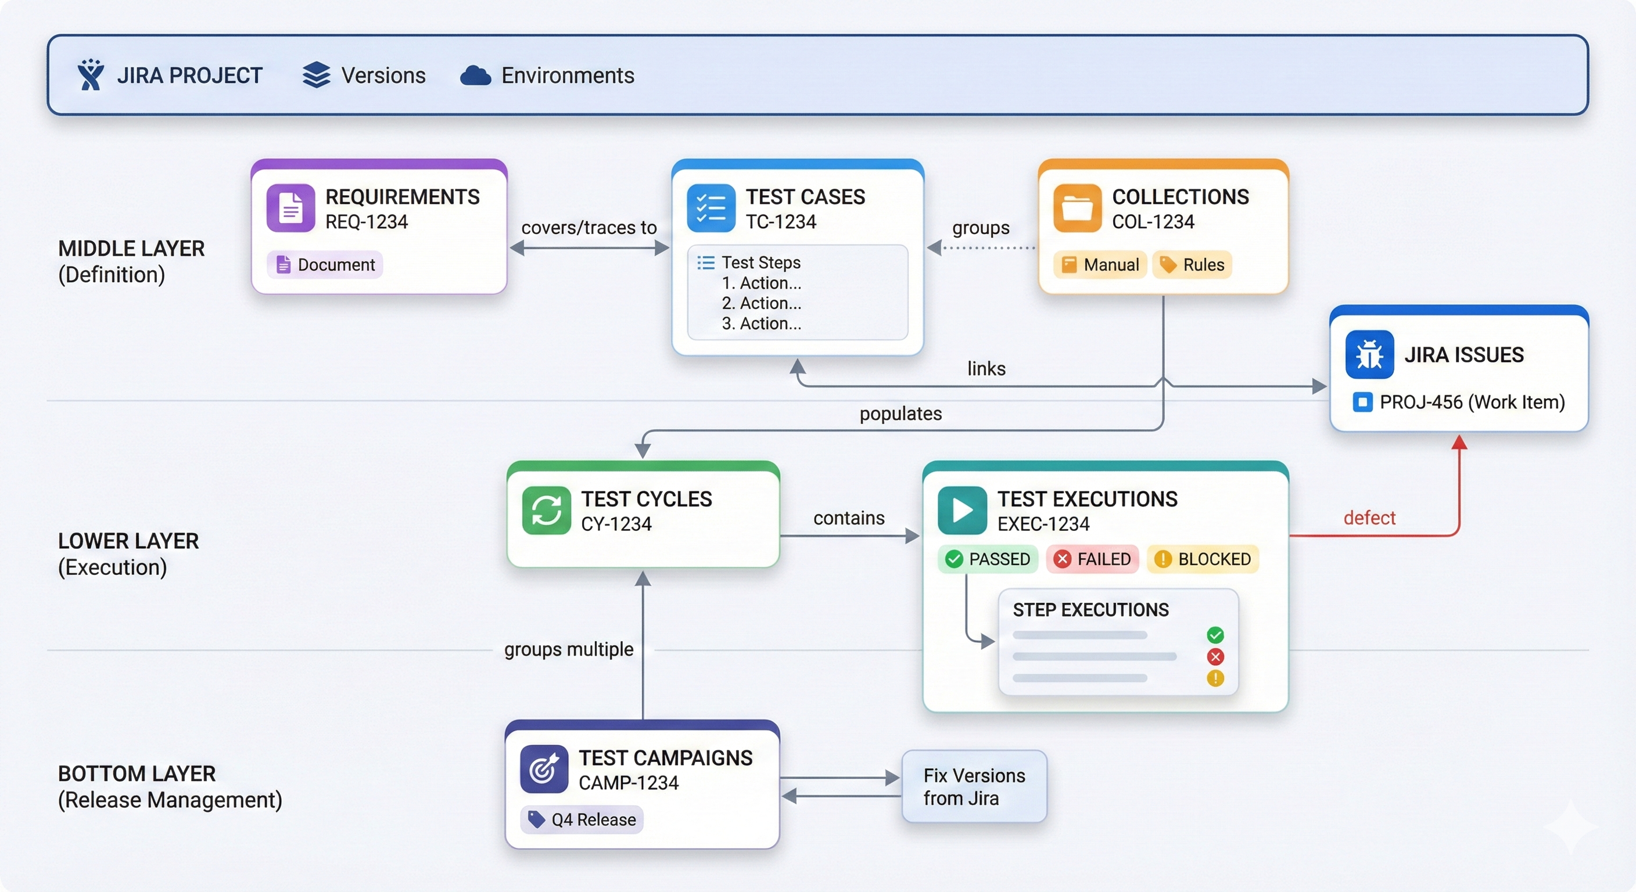
Task: Click the Rules tag in Collections
Action: click(1193, 265)
